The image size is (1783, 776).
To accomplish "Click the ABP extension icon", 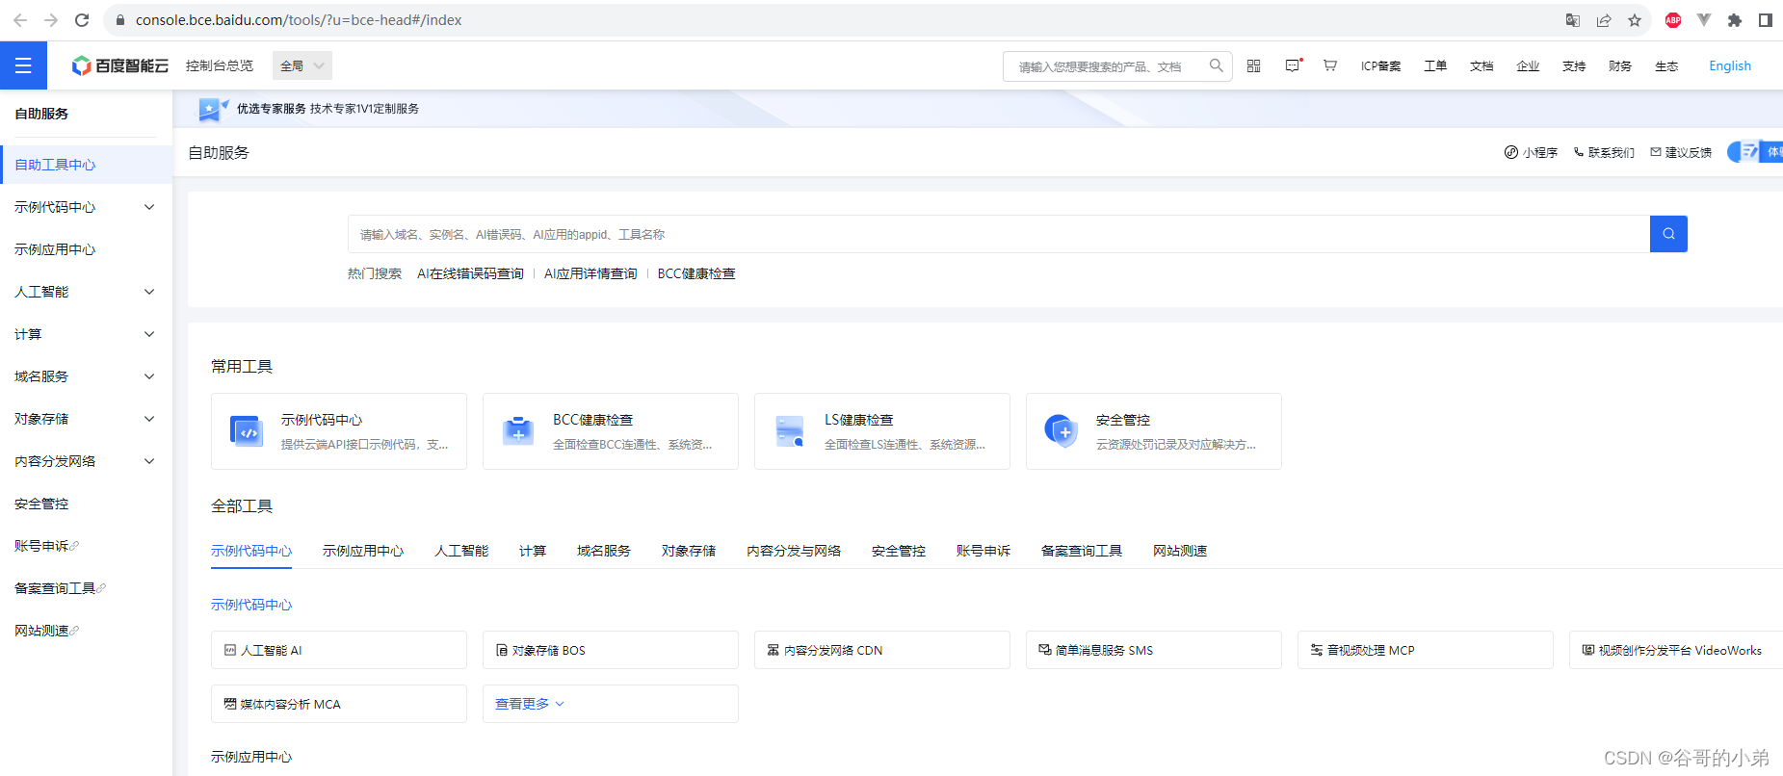I will [x=1673, y=20].
